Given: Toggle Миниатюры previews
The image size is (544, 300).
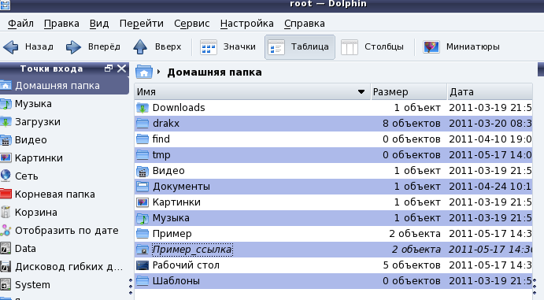Looking at the screenshot, I should (x=461, y=46).
